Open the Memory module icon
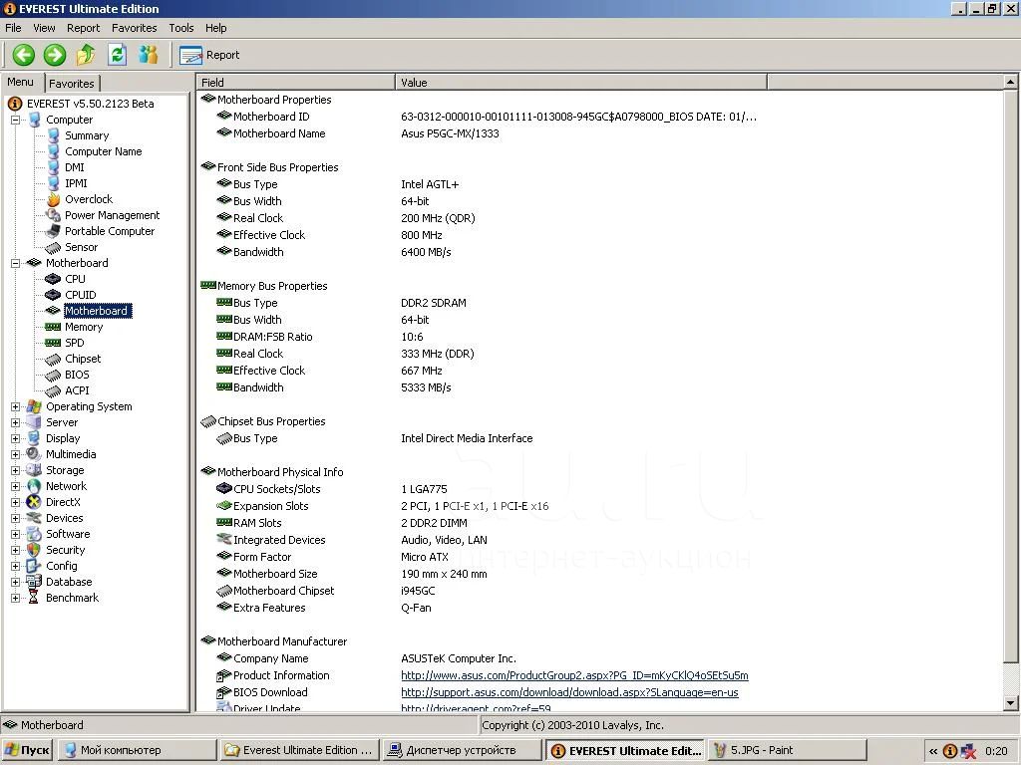Image resolution: width=1021 pixels, height=765 pixels. pos(54,327)
